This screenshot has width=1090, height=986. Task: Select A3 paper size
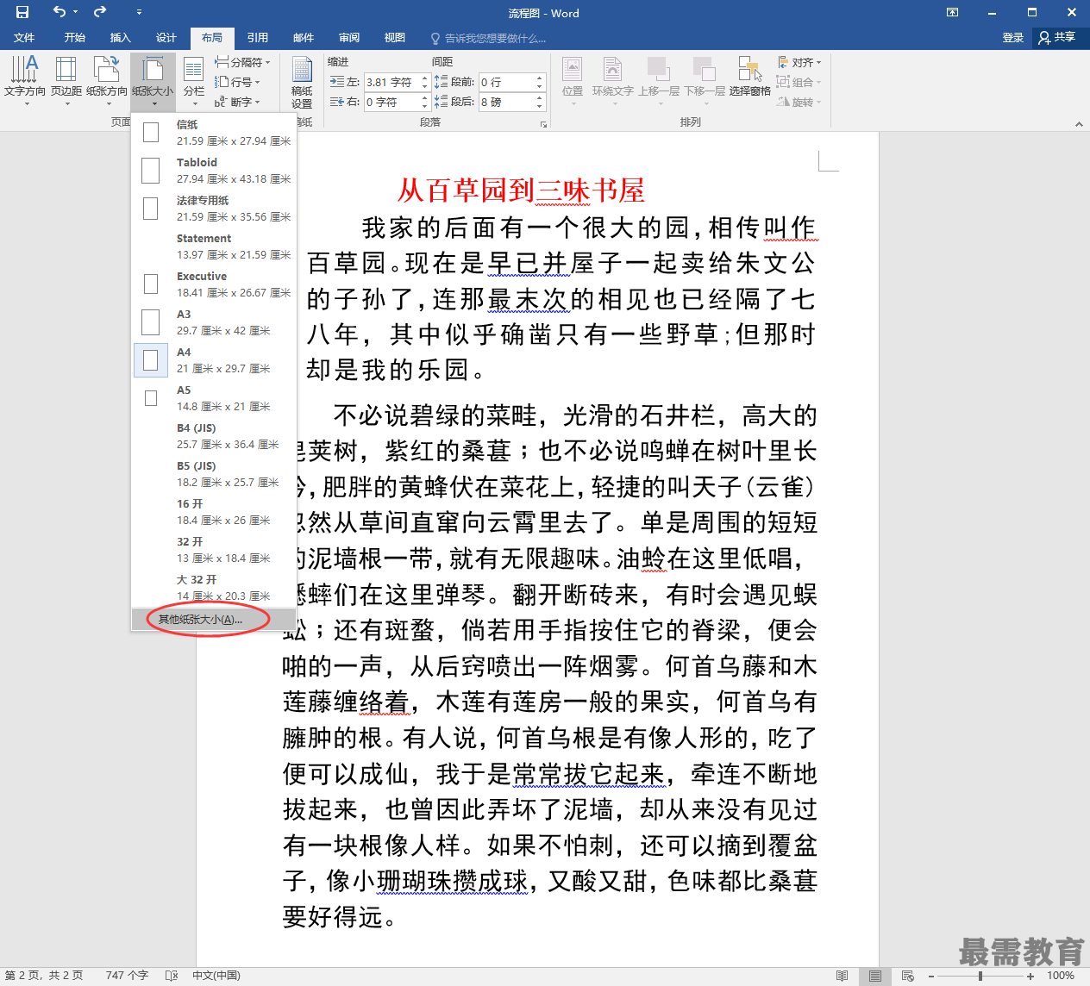pos(214,321)
